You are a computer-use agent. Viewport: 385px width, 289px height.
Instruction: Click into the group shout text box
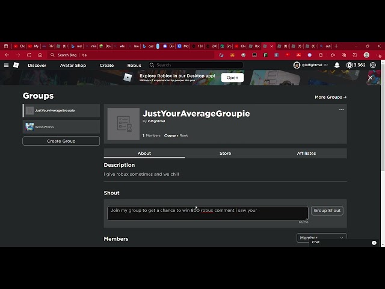point(208,213)
